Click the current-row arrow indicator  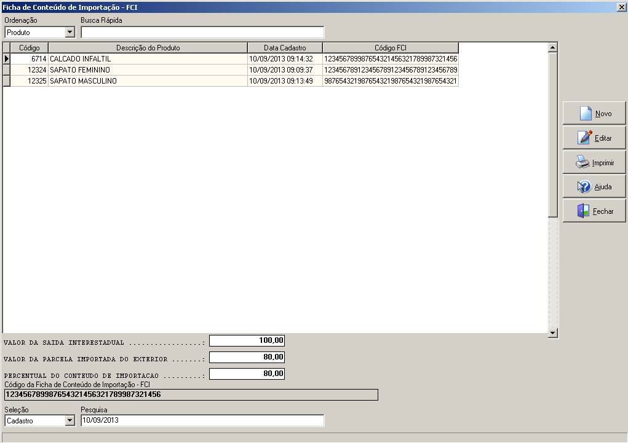point(6,59)
